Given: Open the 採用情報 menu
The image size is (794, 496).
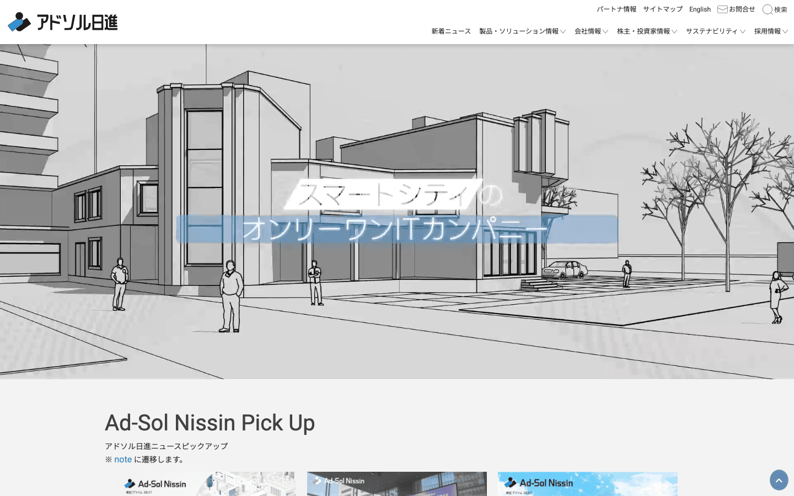Looking at the screenshot, I should click(768, 31).
